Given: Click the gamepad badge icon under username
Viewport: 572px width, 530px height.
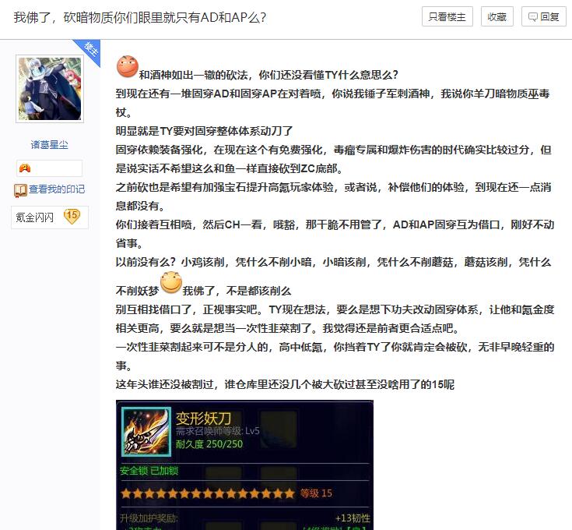Looking at the screenshot, I should tap(25, 168).
